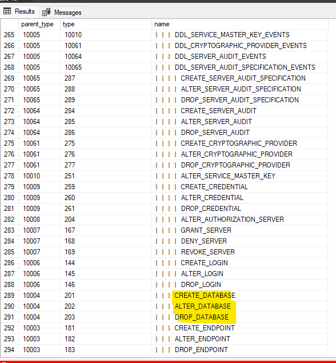Image resolution: width=336 pixels, height=363 pixels.
Task: Click type value 10061 in row 266
Action: [x=106, y=46]
